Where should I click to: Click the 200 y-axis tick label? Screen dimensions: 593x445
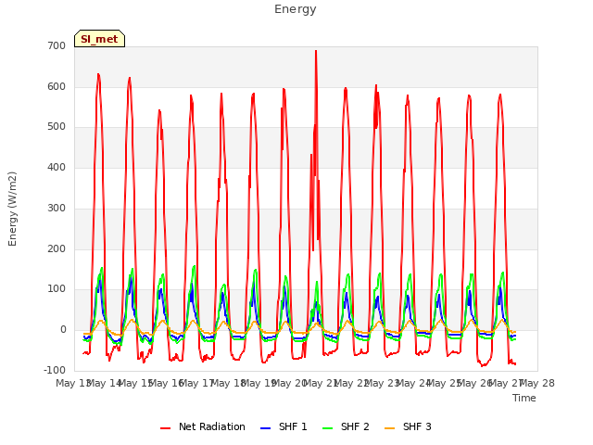(x=57, y=249)
